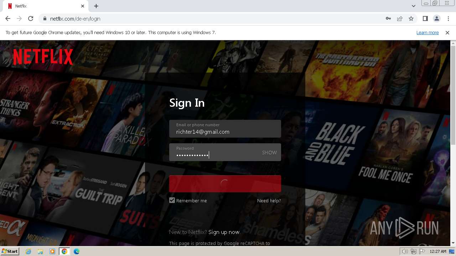Viewport: 456px width, 256px height.
Task: Click the browser forward arrow
Action: point(19,18)
